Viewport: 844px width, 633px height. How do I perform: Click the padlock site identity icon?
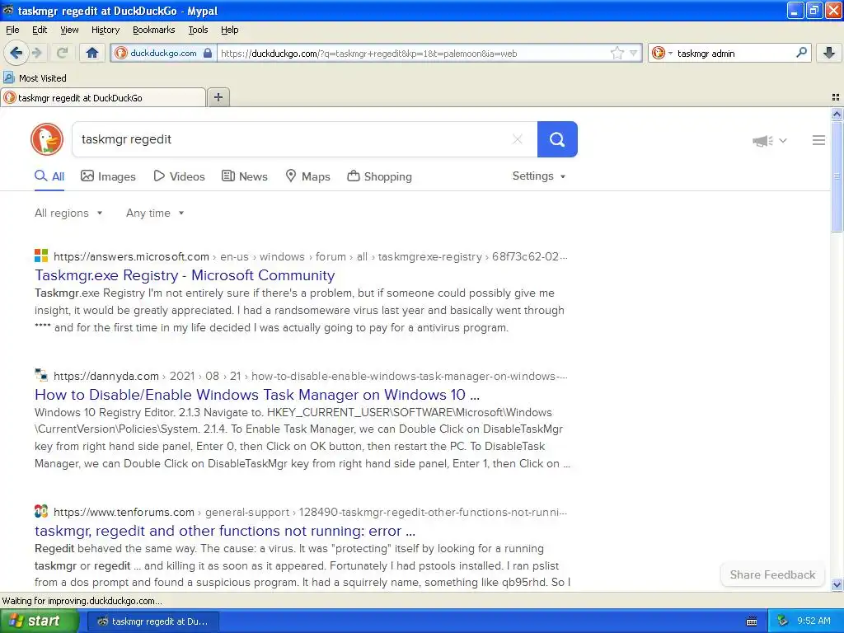coord(208,53)
